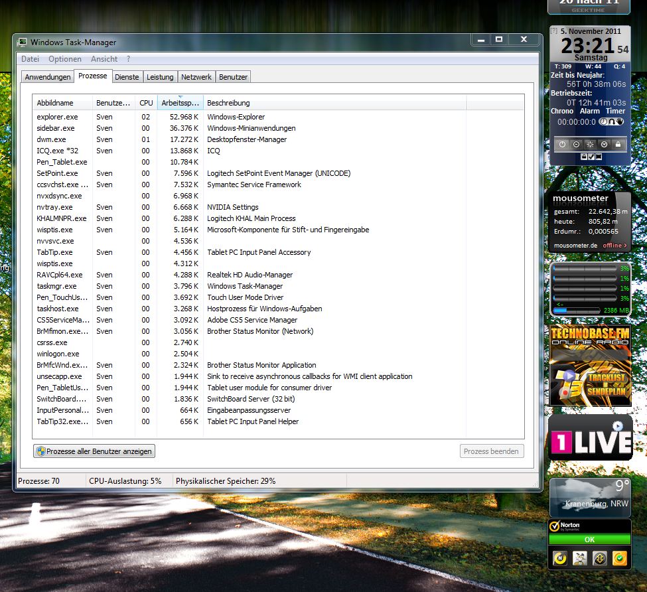647x592 pixels.
Task: Click the Alarm label in clock gadget
Action: tap(590, 111)
